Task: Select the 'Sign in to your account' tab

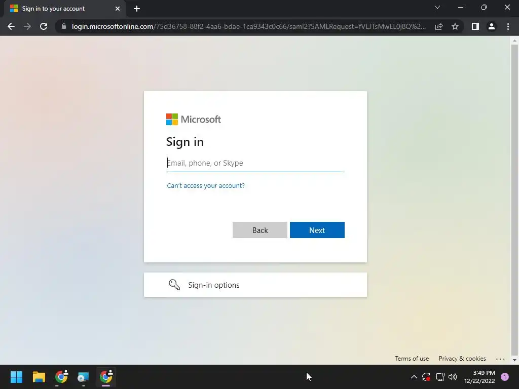Action: coord(64,9)
